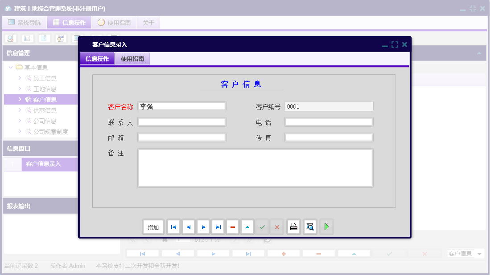Jump to the last record icon
Viewport: 490px width, 275px height.
click(x=218, y=226)
